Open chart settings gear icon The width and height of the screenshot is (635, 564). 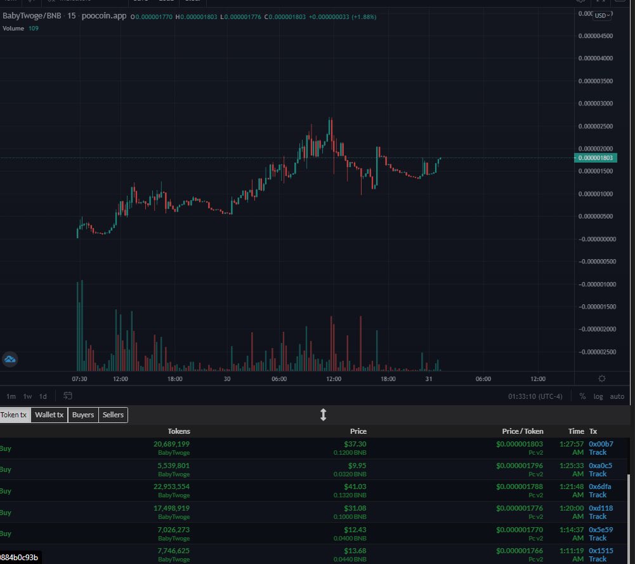pos(602,379)
